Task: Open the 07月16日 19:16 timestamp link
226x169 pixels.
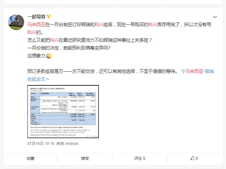Action: tap(41, 143)
